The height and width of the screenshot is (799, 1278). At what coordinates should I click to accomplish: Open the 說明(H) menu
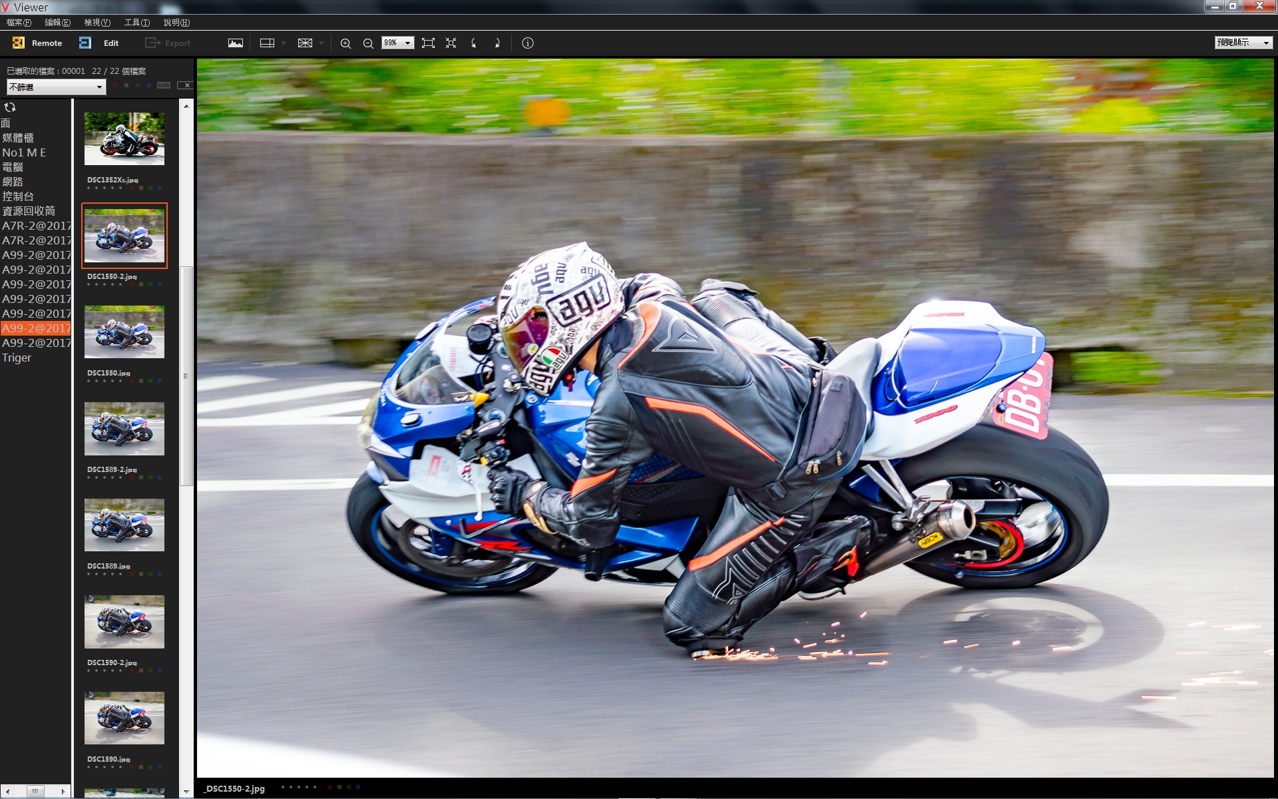click(176, 23)
